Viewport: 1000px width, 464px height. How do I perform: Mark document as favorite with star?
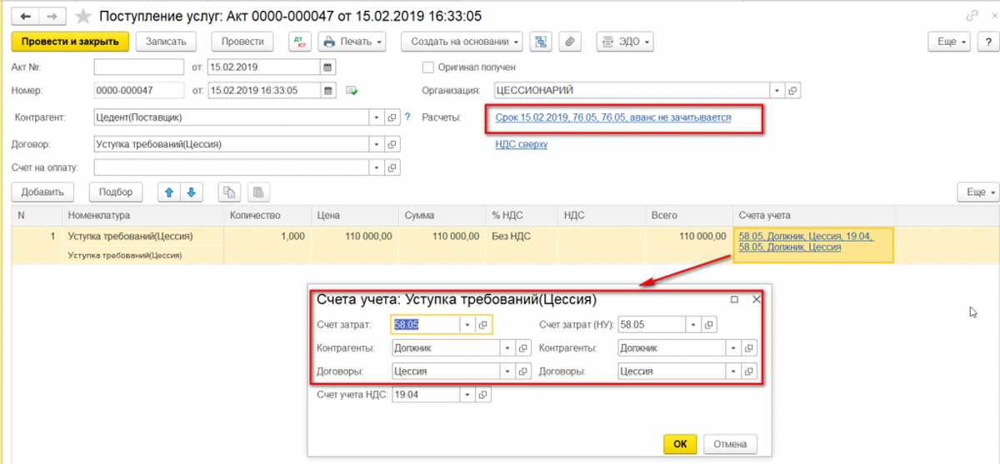[82, 17]
